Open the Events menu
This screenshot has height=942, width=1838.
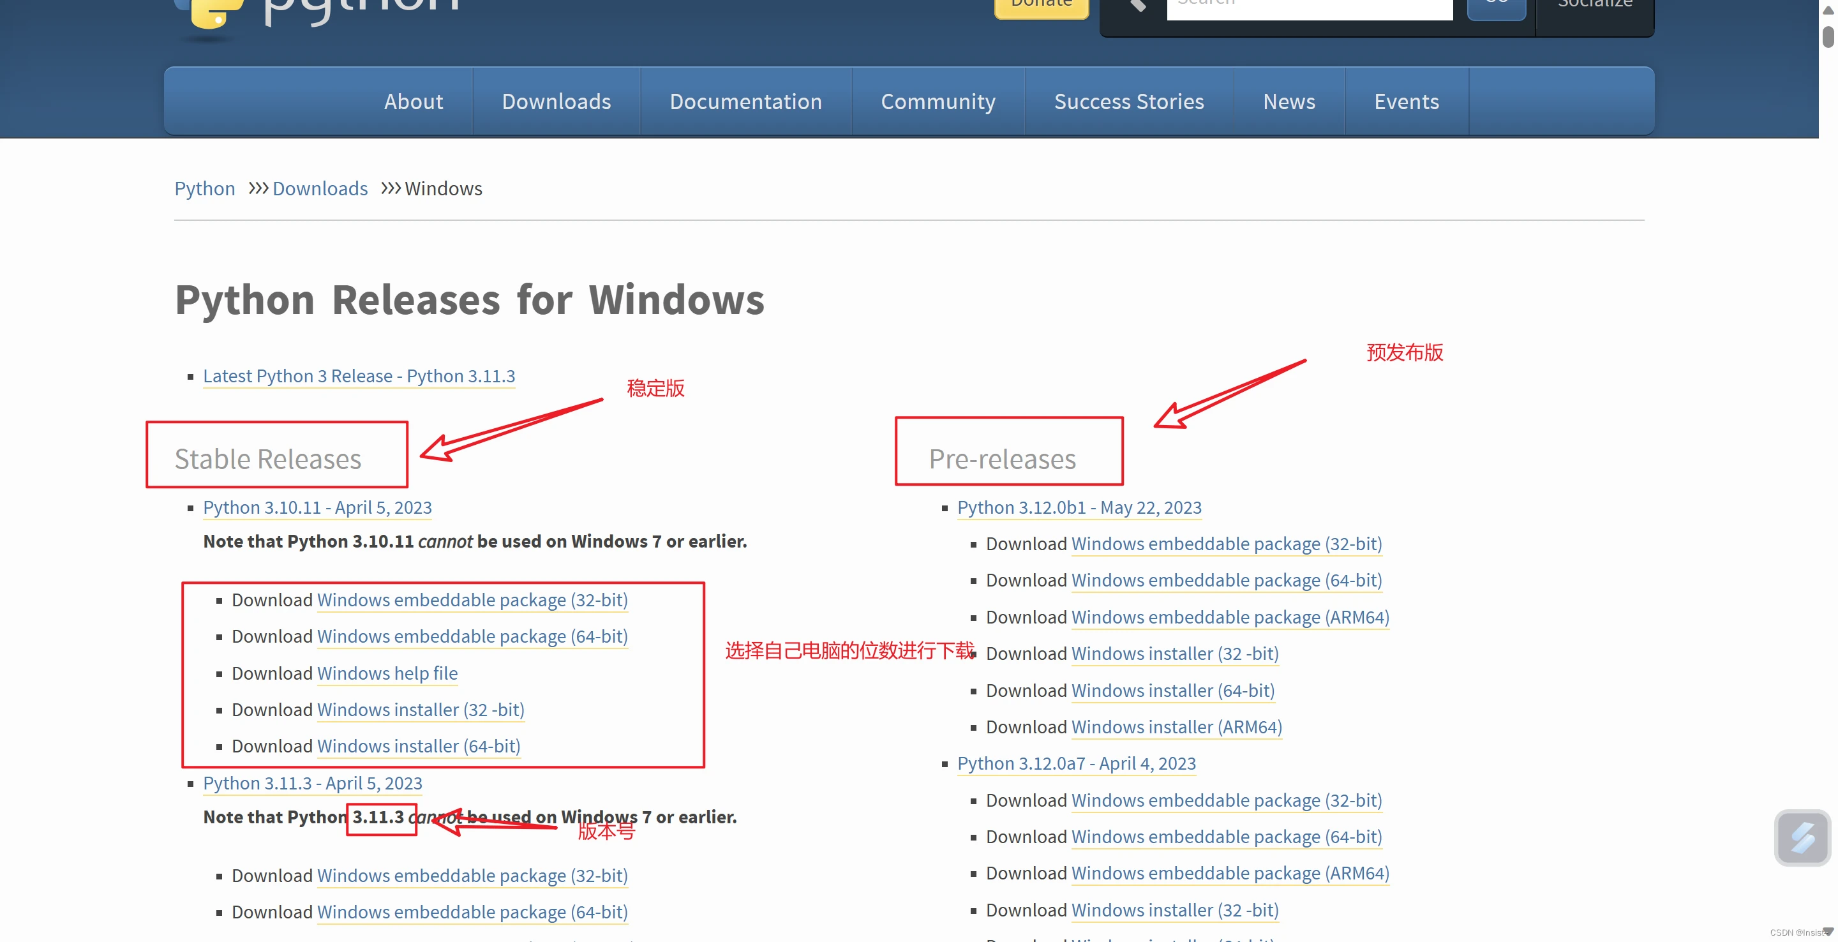[x=1407, y=101]
